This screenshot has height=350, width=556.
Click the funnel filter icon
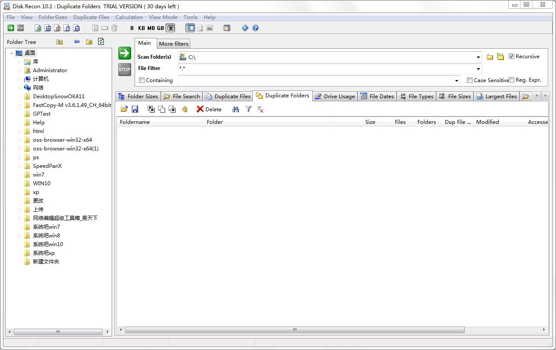click(x=248, y=109)
